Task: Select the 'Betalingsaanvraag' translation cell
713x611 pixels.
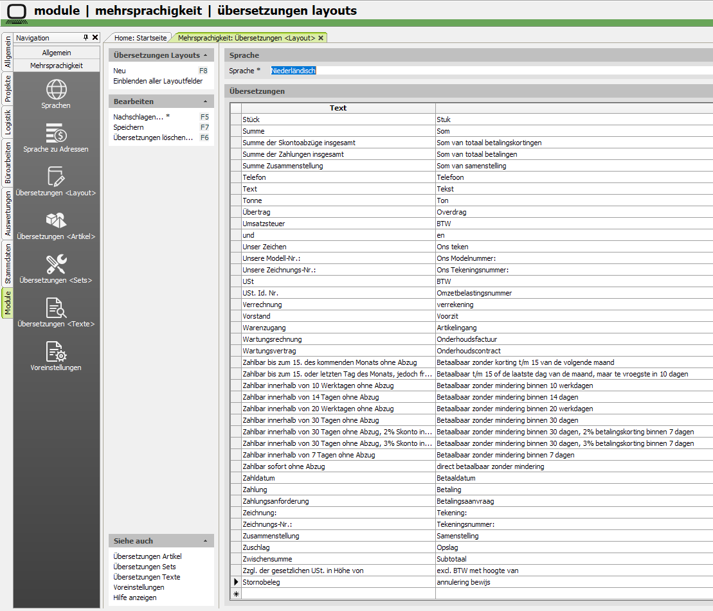Action: (574, 501)
